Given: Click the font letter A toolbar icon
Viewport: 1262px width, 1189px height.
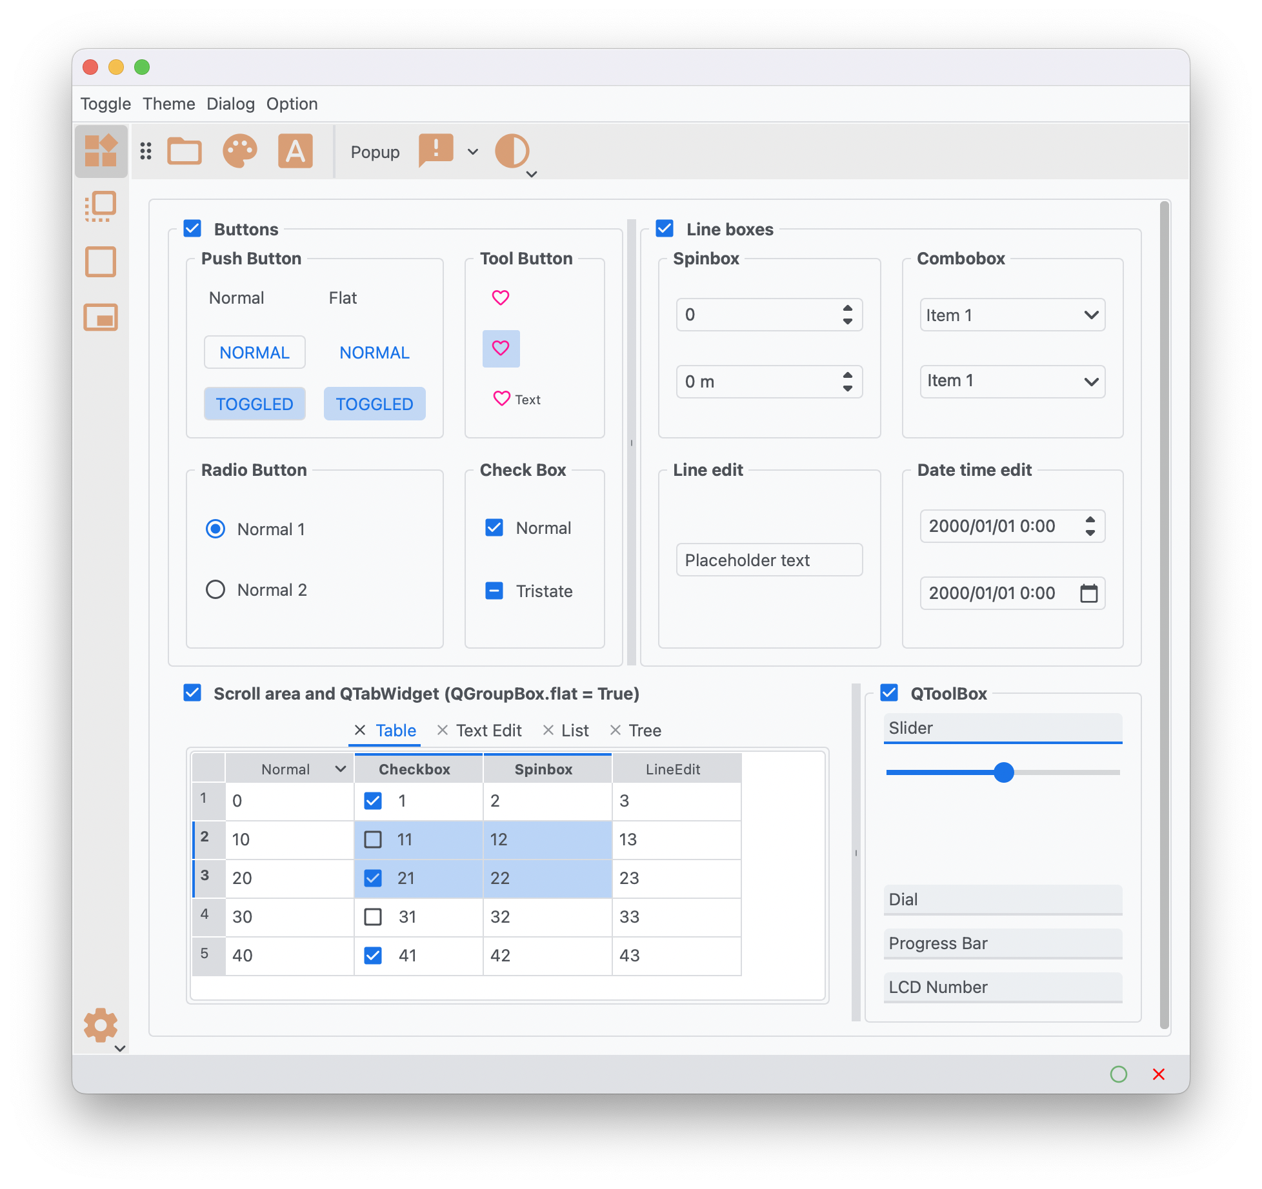Looking at the screenshot, I should coord(295,152).
